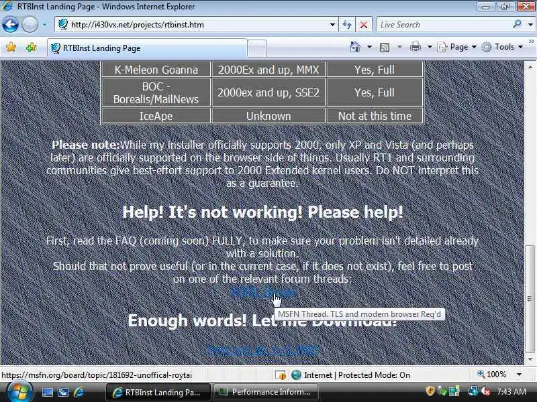537x402 pixels.
Task: Click the Windows Security shield tray icon
Action: pos(430,391)
